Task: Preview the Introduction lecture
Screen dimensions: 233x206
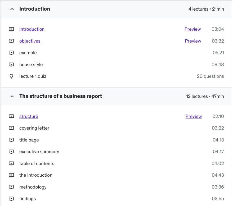Action: coord(192,29)
